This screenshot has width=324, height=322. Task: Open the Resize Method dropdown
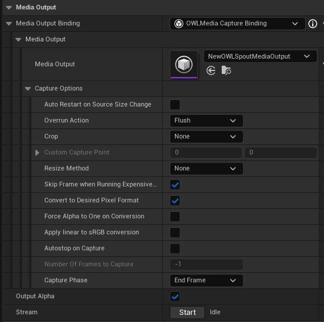tap(206, 169)
